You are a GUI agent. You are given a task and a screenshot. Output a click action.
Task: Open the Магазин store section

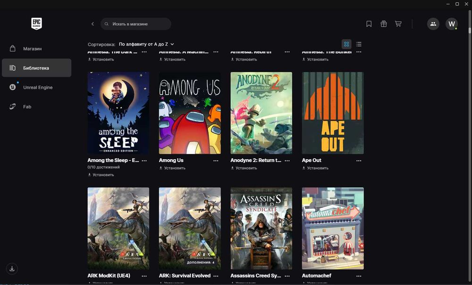coord(36,49)
